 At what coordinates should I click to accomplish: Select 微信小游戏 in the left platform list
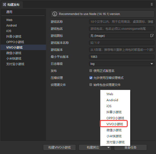point(23,53)
